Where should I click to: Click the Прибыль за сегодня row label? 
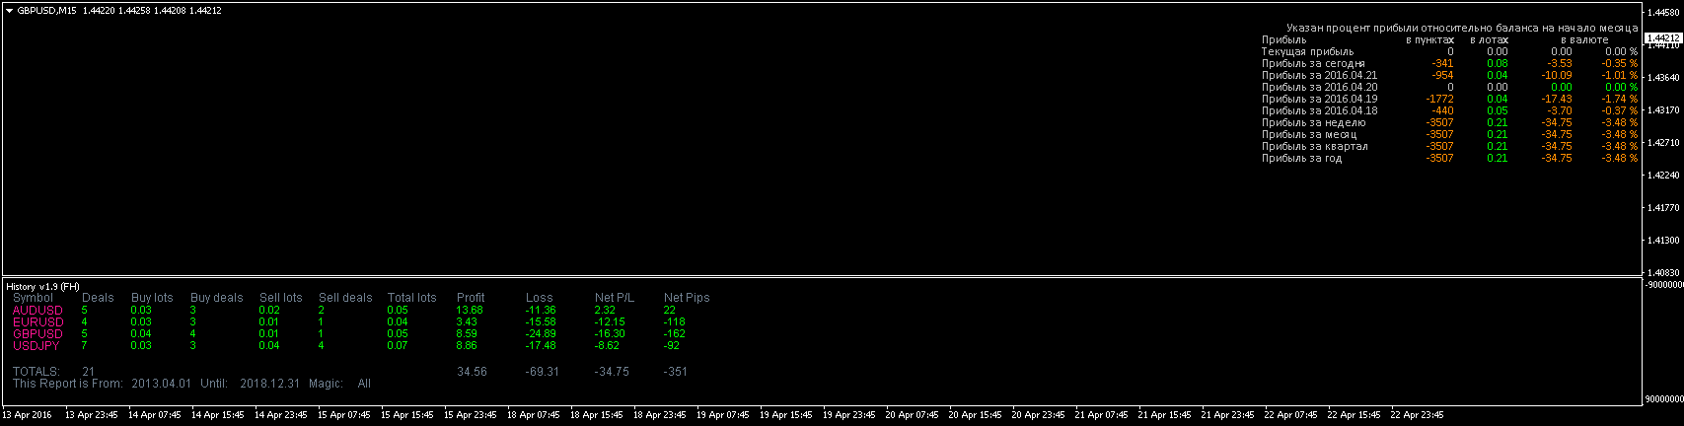pyautogui.click(x=1313, y=63)
